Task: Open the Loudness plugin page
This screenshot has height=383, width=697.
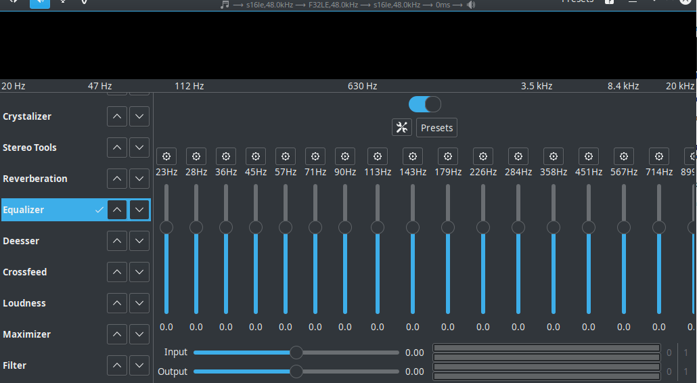Action: [24, 303]
